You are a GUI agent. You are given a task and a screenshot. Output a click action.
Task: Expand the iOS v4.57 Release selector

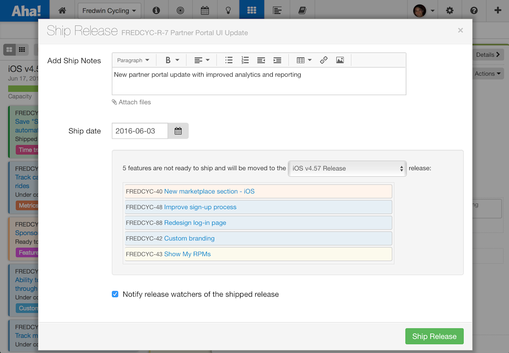click(347, 168)
